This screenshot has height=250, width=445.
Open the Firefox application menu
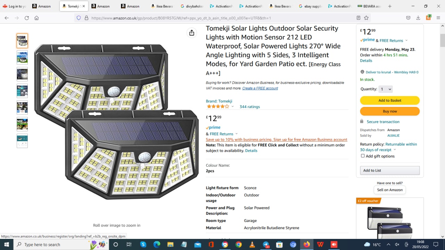coord(438,18)
